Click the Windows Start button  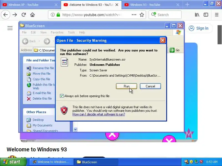(13, 162)
